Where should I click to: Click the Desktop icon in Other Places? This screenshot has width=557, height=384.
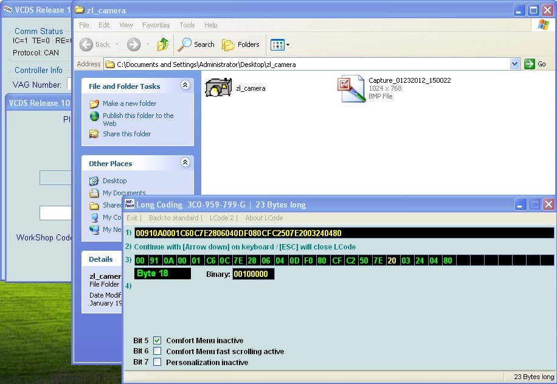tap(94, 181)
